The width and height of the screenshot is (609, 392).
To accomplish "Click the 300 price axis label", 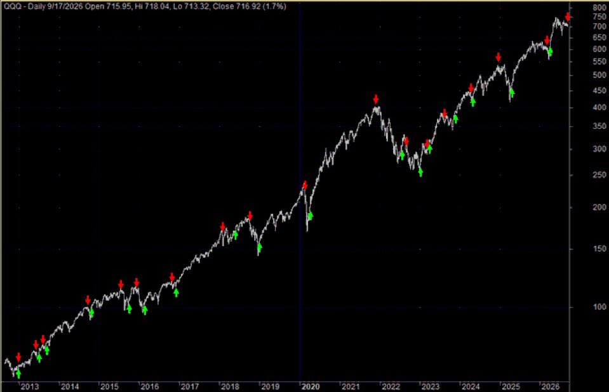I will [599, 149].
